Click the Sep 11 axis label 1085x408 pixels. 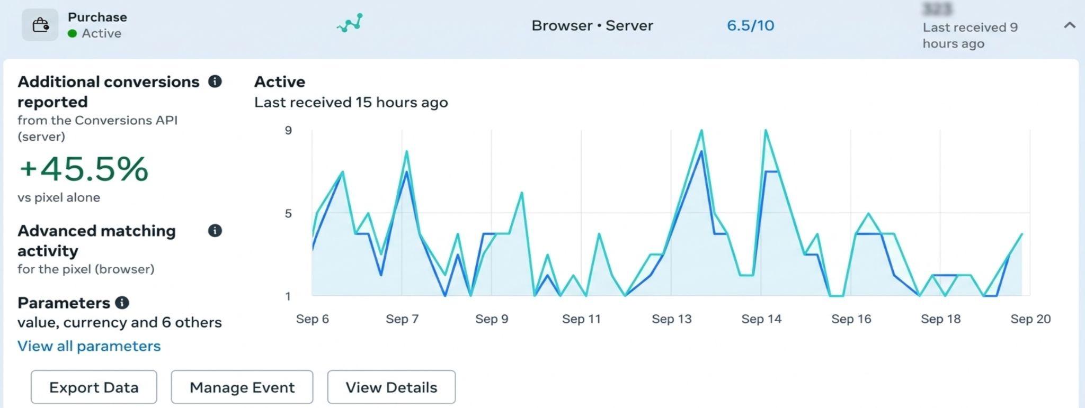click(581, 319)
